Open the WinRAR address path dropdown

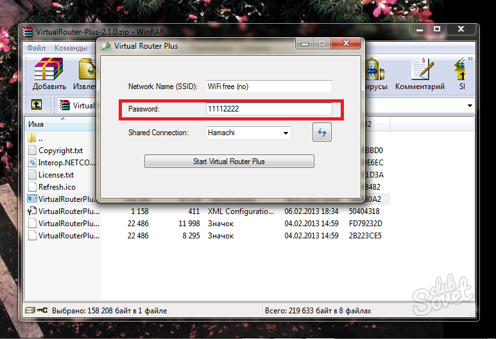(470, 105)
